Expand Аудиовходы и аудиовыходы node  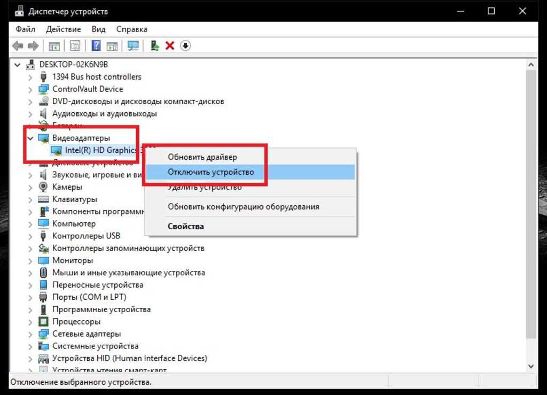point(30,114)
